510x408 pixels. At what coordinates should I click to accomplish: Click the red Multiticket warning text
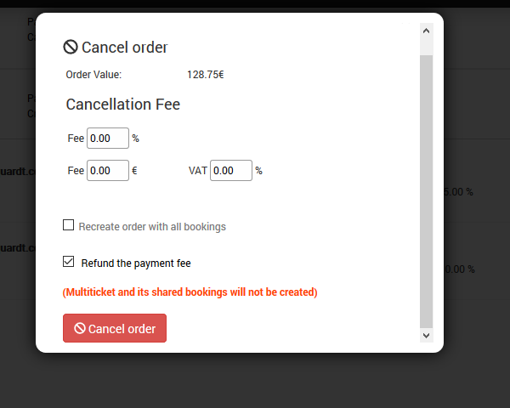click(190, 292)
